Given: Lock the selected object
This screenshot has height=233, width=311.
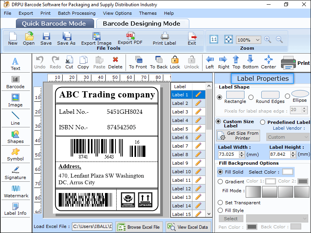Looking at the screenshot, I should click(x=175, y=63).
